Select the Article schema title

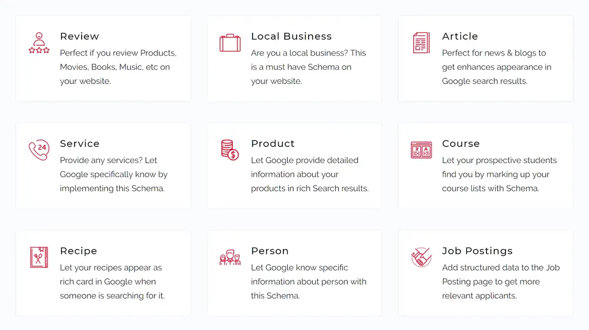click(x=460, y=36)
